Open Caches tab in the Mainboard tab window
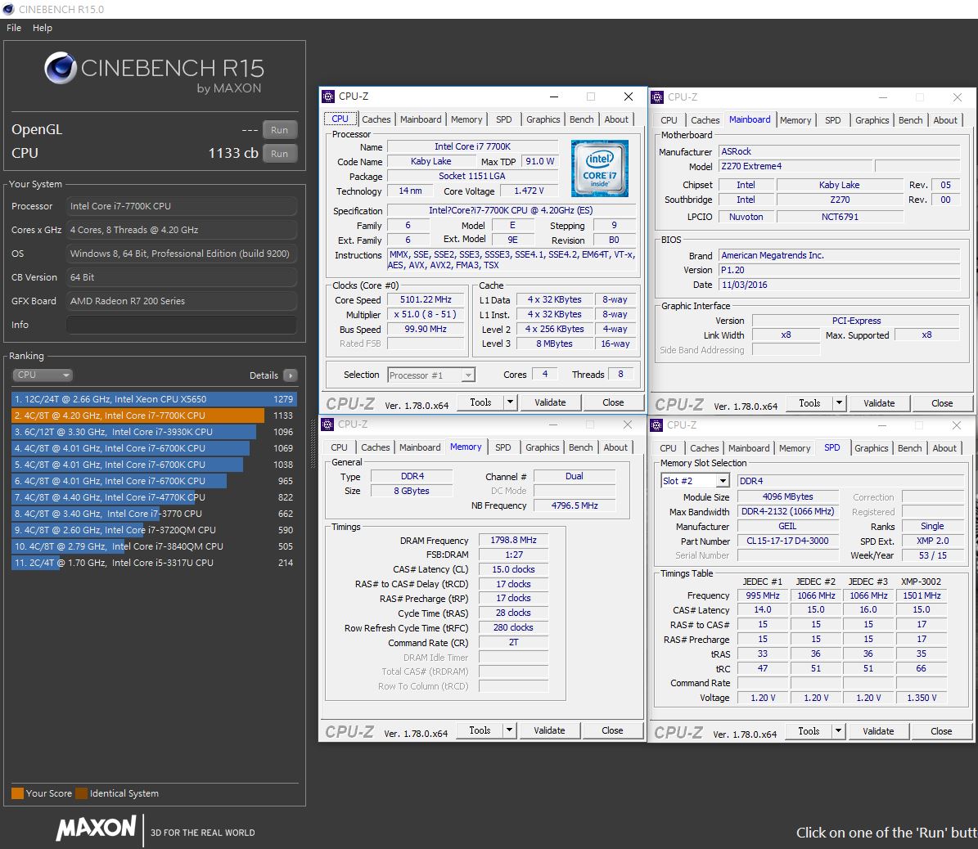Screen dimensions: 978x849 coord(705,120)
